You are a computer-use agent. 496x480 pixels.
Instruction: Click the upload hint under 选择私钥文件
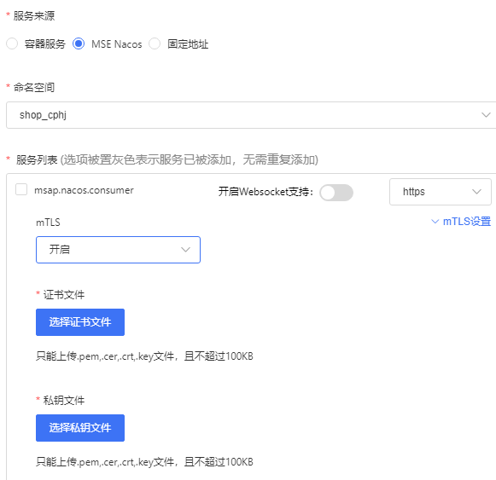point(144,462)
